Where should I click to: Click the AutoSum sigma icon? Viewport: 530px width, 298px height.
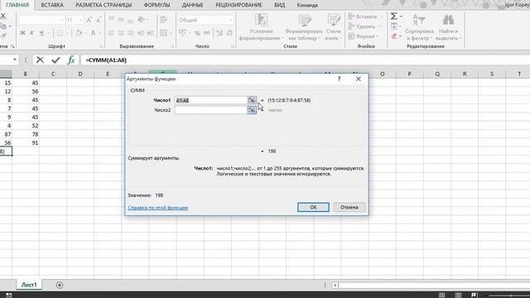394,17
